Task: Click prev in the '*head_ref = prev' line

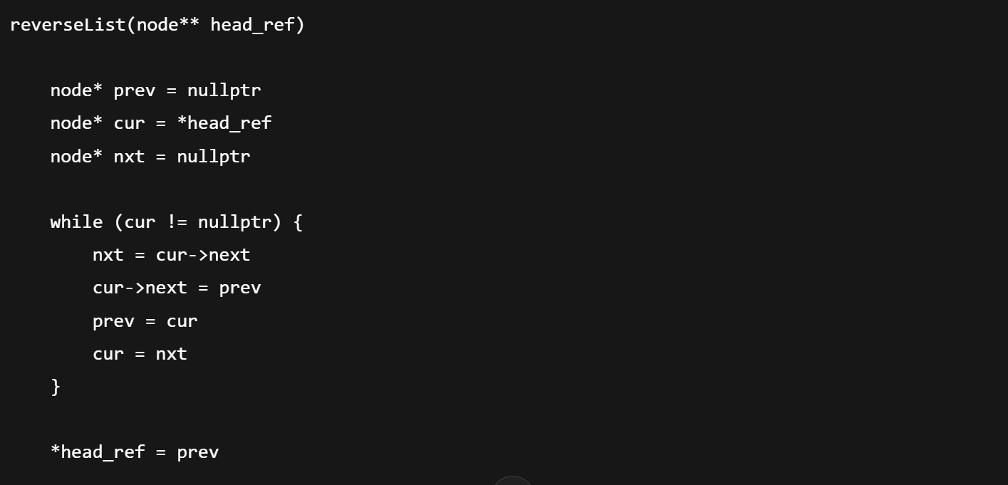Action: 197,452
